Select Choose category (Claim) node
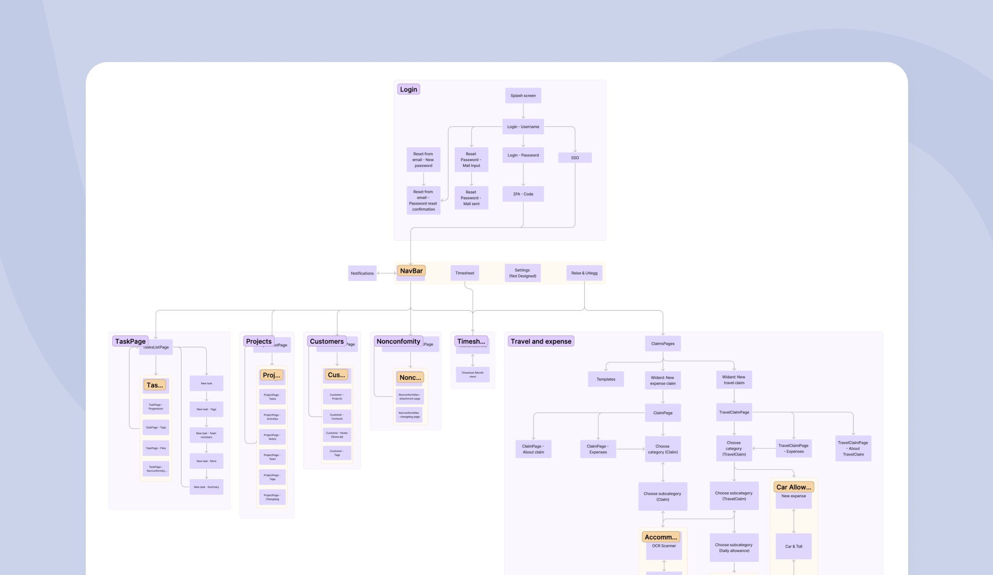This screenshot has width=993, height=575. (663, 449)
